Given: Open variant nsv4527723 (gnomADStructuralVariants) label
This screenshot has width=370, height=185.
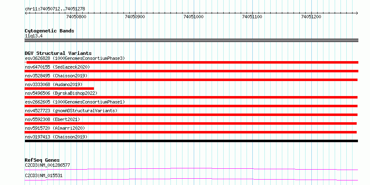Looking at the screenshot, I should click(x=71, y=111).
